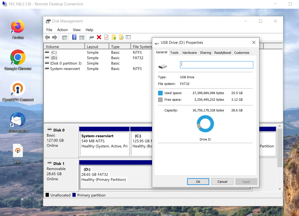
Task: Click the show/hide console tree icon
Action: [64, 37]
